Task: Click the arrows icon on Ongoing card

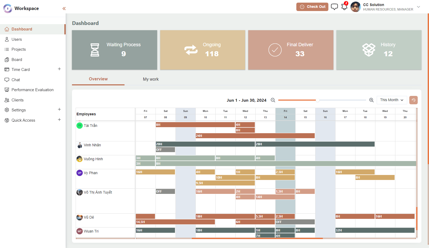Action: tap(191, 50)
